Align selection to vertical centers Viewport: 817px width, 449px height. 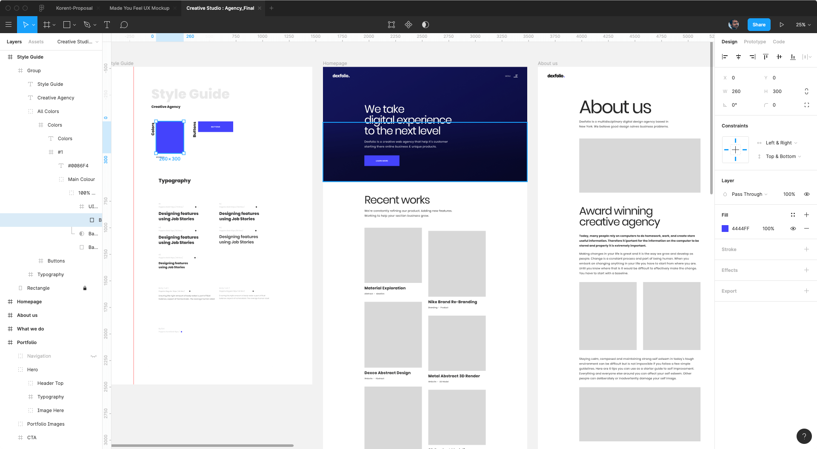pos(779,56)
